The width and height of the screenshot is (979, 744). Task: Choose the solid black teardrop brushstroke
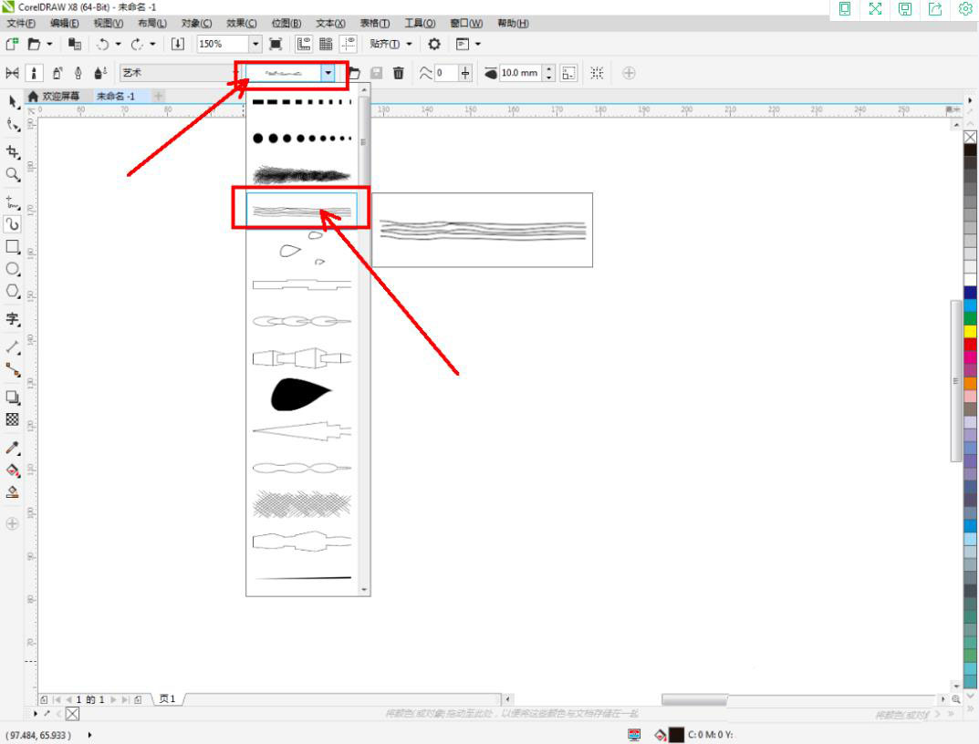pos(301,394)
